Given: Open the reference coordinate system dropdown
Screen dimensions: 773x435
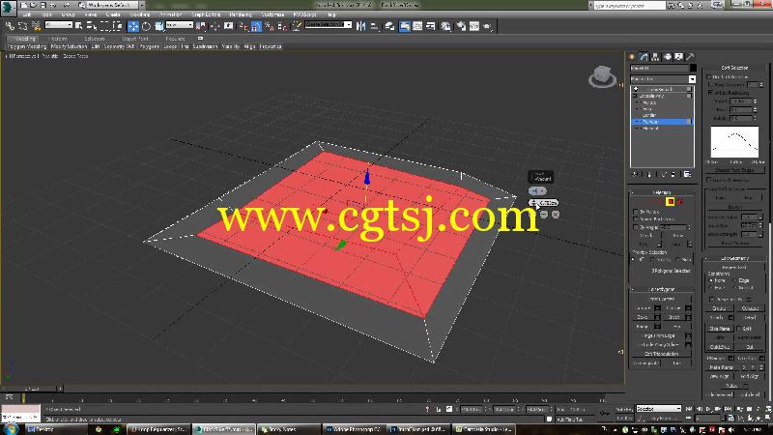Looking at the screenshot, I should [x=179, y=25].
